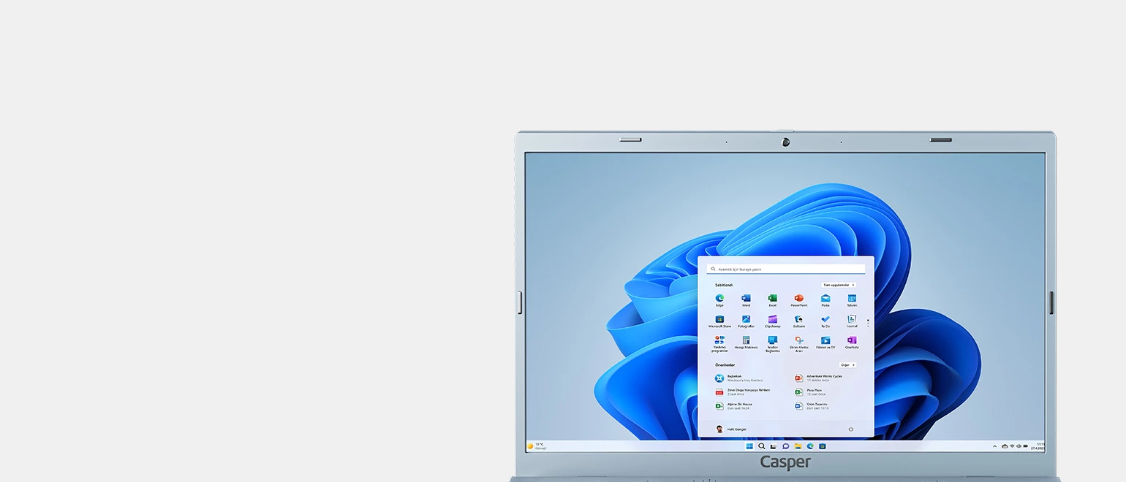1126x482 pixels.
Task: Show hidden system tray icons chevron
Action: (x=994, y=446)
